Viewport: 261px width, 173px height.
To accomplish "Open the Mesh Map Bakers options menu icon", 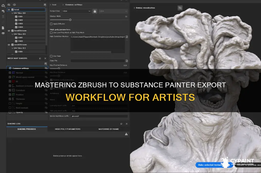I will pyautogui.click(x=46, y=64).
